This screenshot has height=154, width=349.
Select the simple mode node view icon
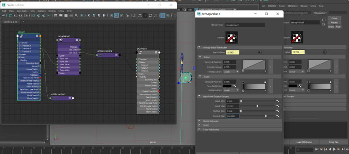pyautogui.click(x=55, y=15)
